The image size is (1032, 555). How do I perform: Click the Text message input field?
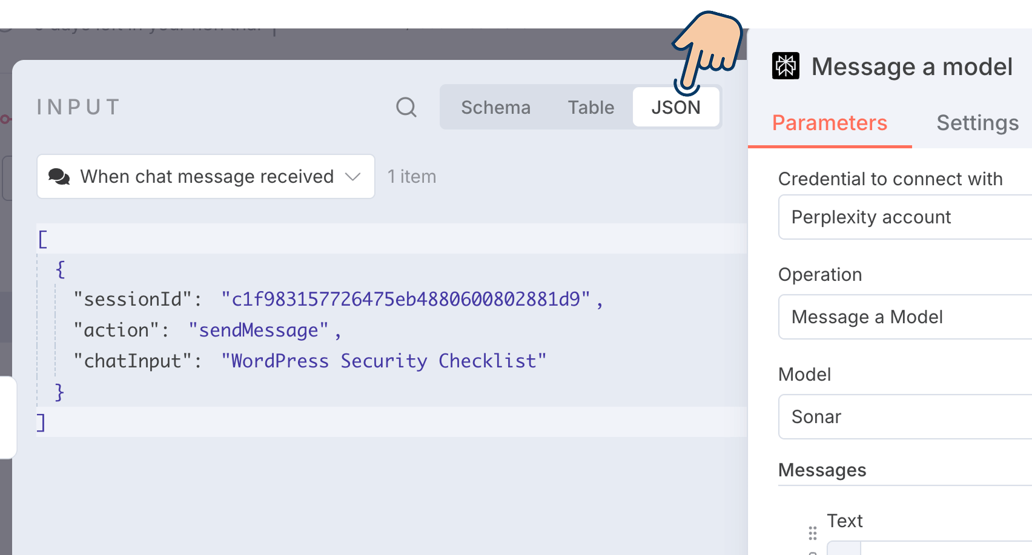tap(945, 548)
